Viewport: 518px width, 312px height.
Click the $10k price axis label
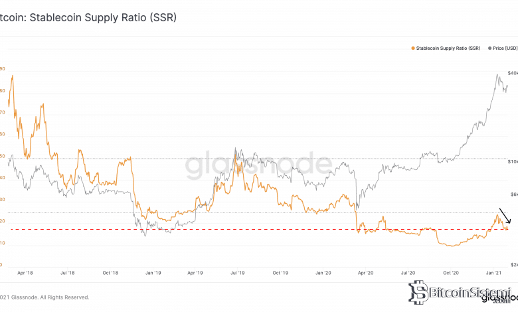513,162
